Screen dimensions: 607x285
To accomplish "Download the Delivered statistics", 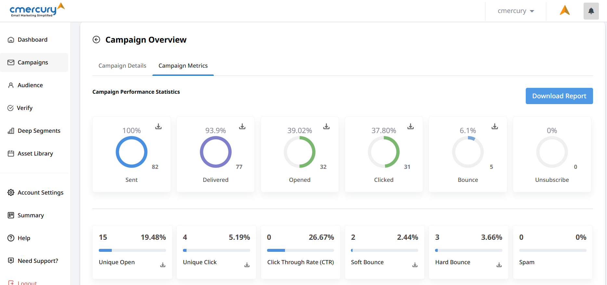I will click(242, 126).
